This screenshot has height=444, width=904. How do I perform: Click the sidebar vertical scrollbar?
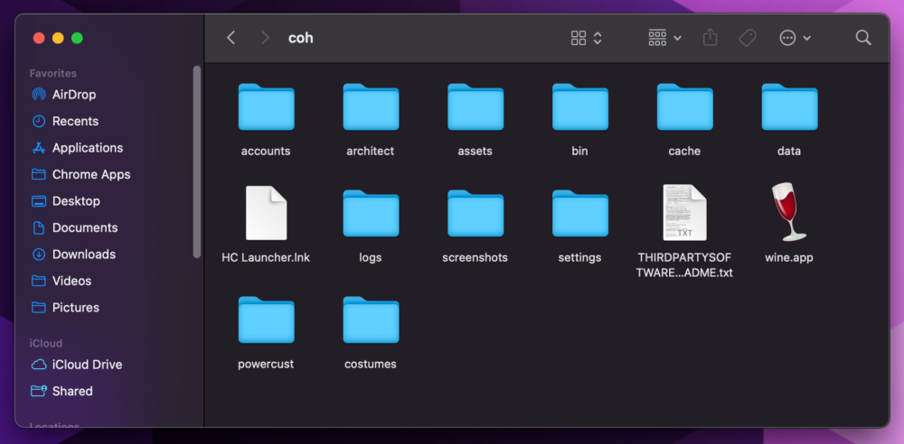[196, 162]
